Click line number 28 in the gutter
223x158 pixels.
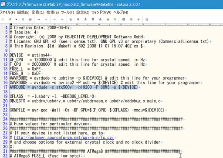pos(5,138)
